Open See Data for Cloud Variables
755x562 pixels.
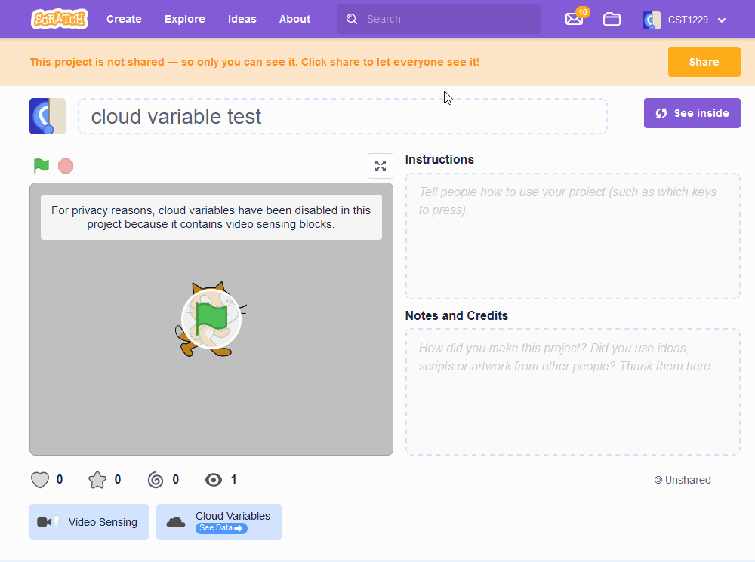point(221,528)
